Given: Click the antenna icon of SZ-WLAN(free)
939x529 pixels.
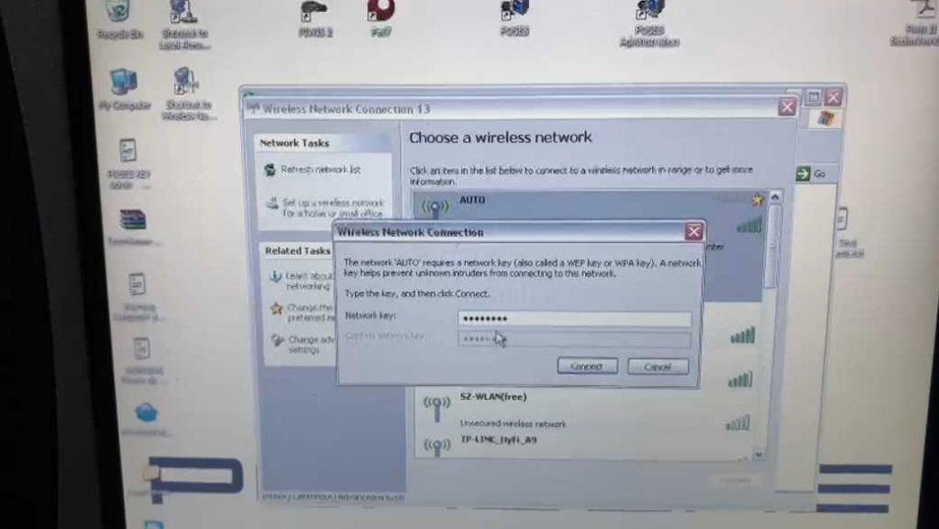Looking at the screenshot, I should pos(436,407).
